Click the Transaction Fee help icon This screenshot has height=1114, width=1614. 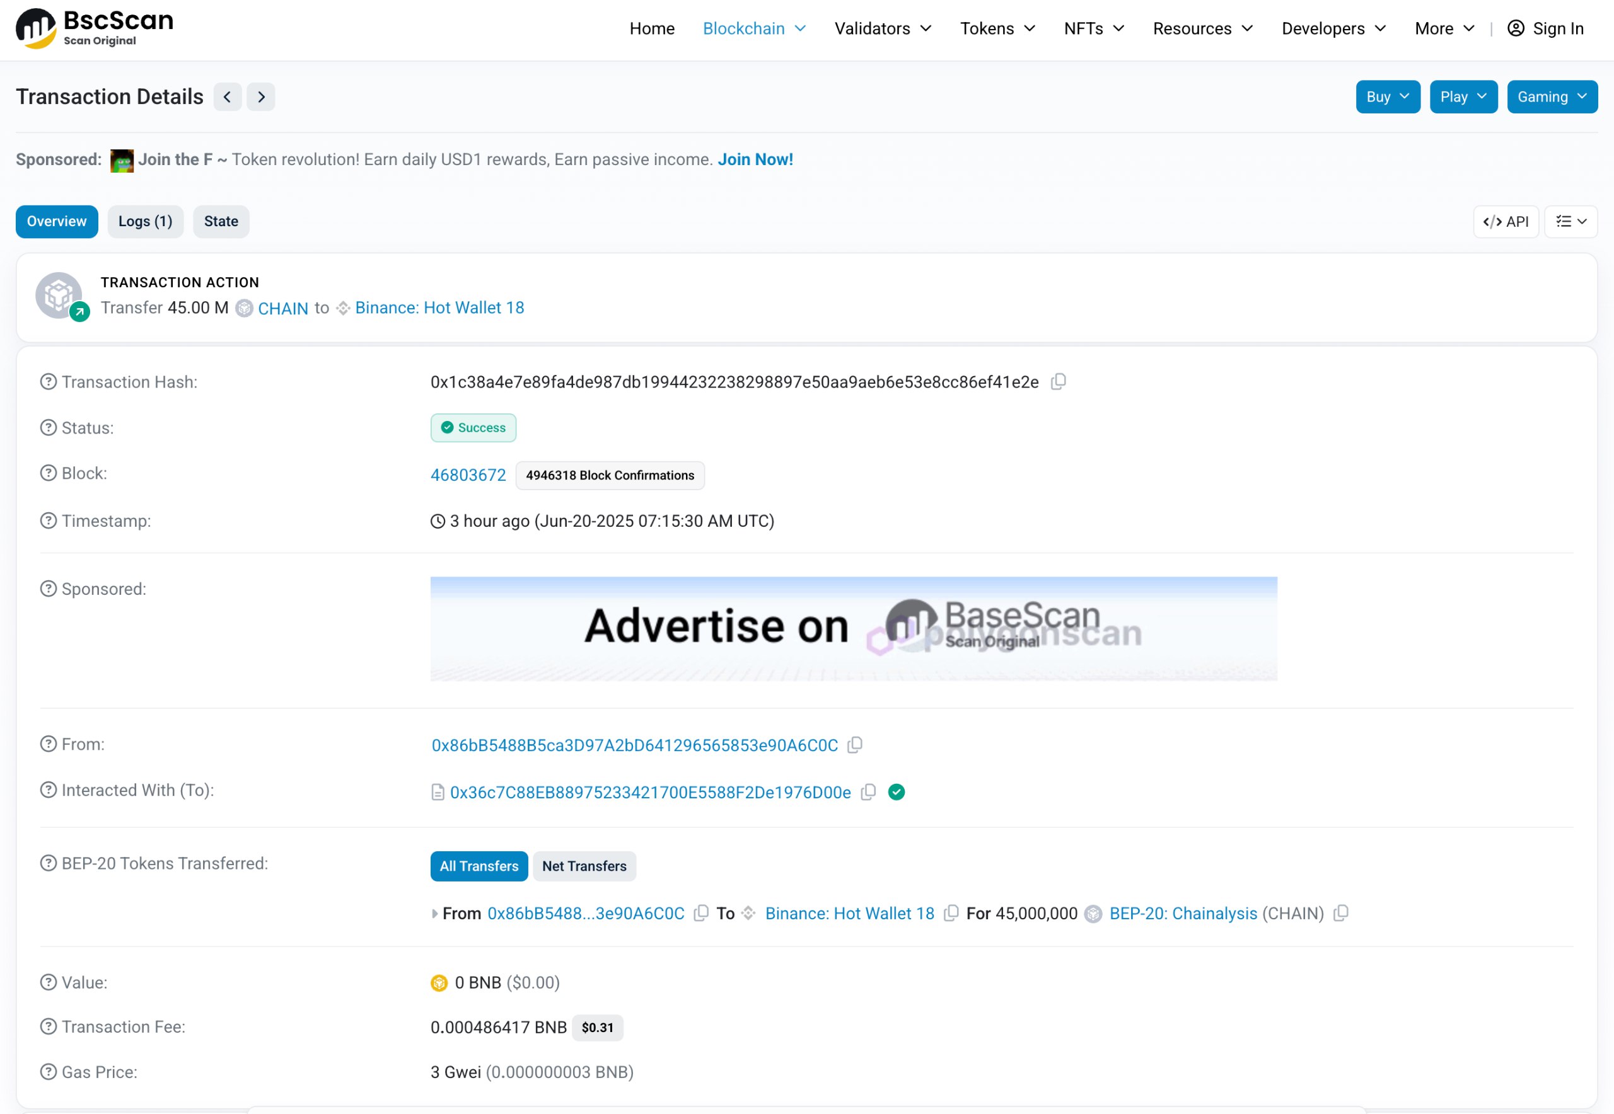(x=48, y=1027)
